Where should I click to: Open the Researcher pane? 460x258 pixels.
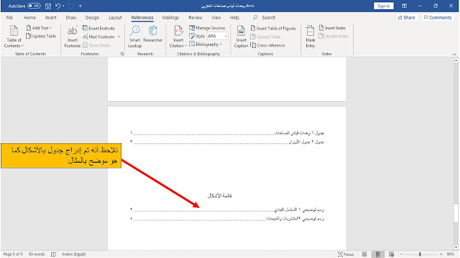[x=153, y=34]
